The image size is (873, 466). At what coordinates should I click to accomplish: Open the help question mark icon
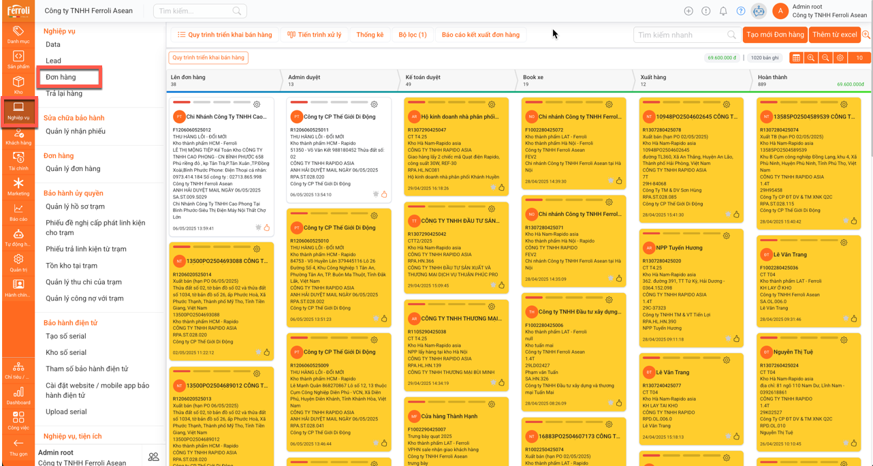point(741,11)
